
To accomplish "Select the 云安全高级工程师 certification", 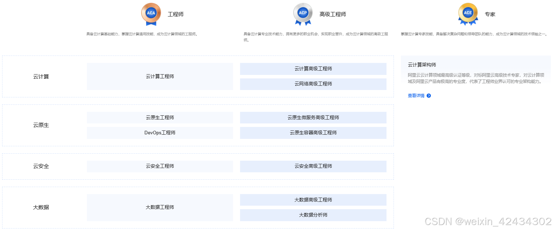I will click(x=313, y=166).
